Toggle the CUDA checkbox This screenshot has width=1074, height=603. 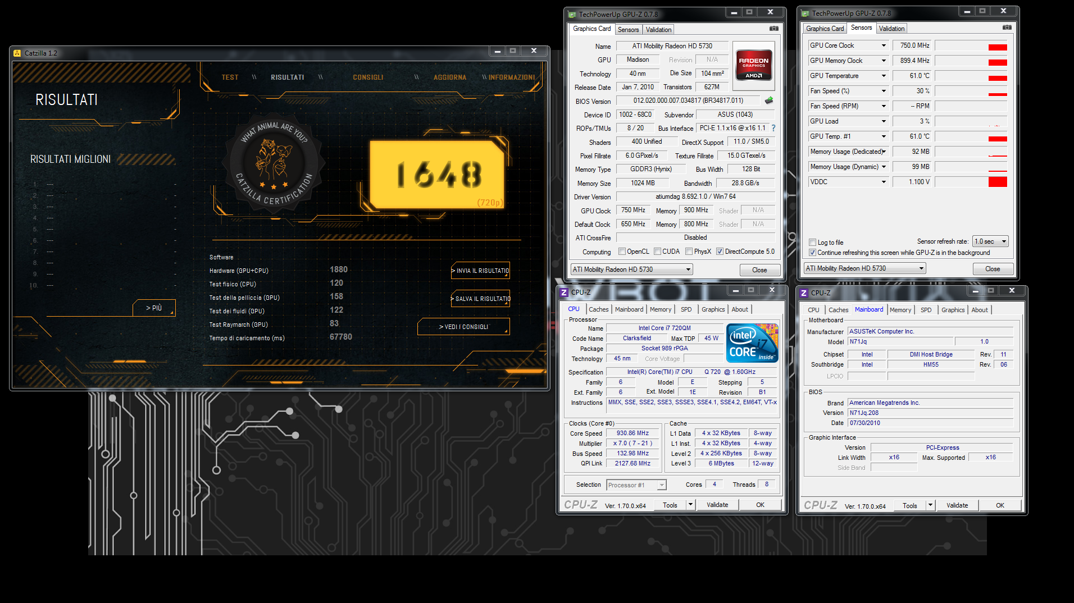point(657,252)
